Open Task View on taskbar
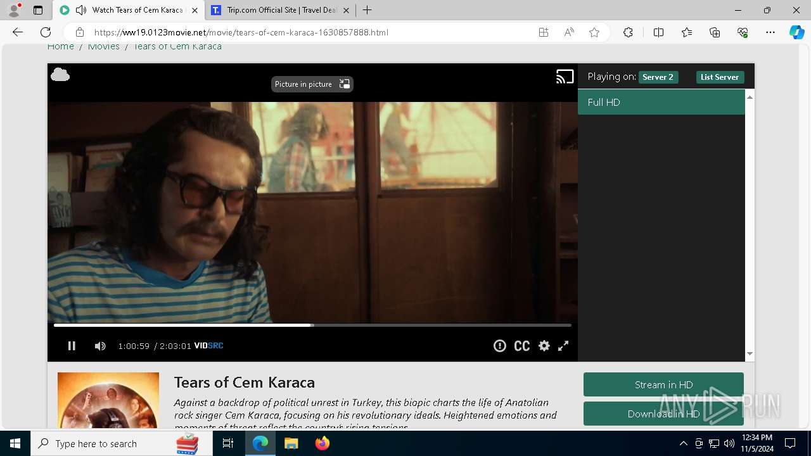Viewport: 811px width, 456px height. 228,443
